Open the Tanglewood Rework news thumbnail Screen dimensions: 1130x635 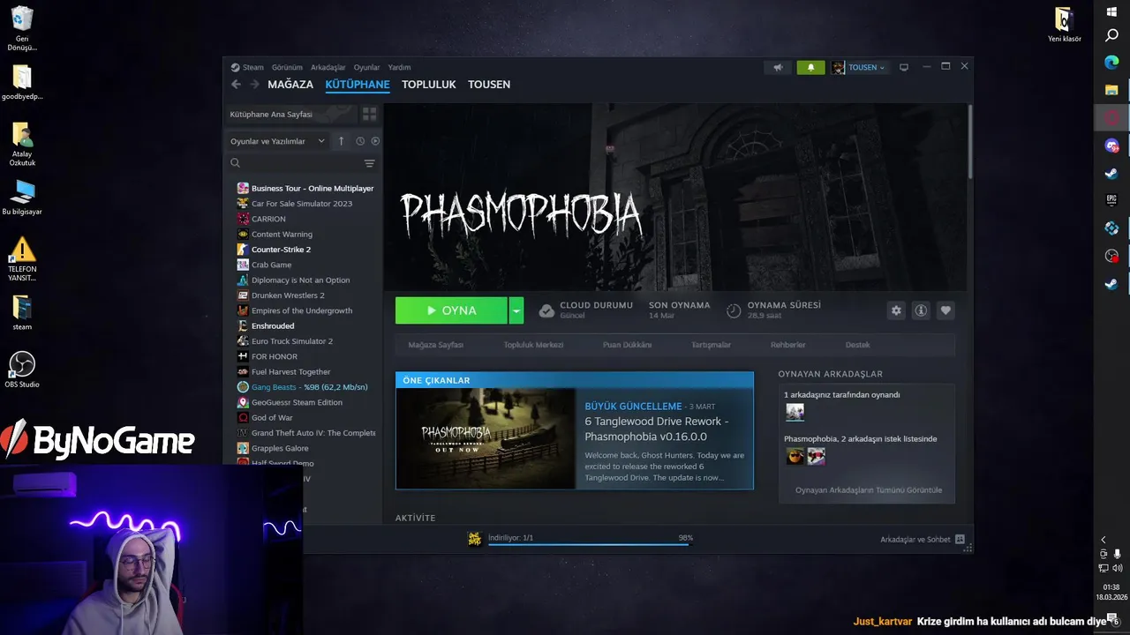tap(486, 438)
